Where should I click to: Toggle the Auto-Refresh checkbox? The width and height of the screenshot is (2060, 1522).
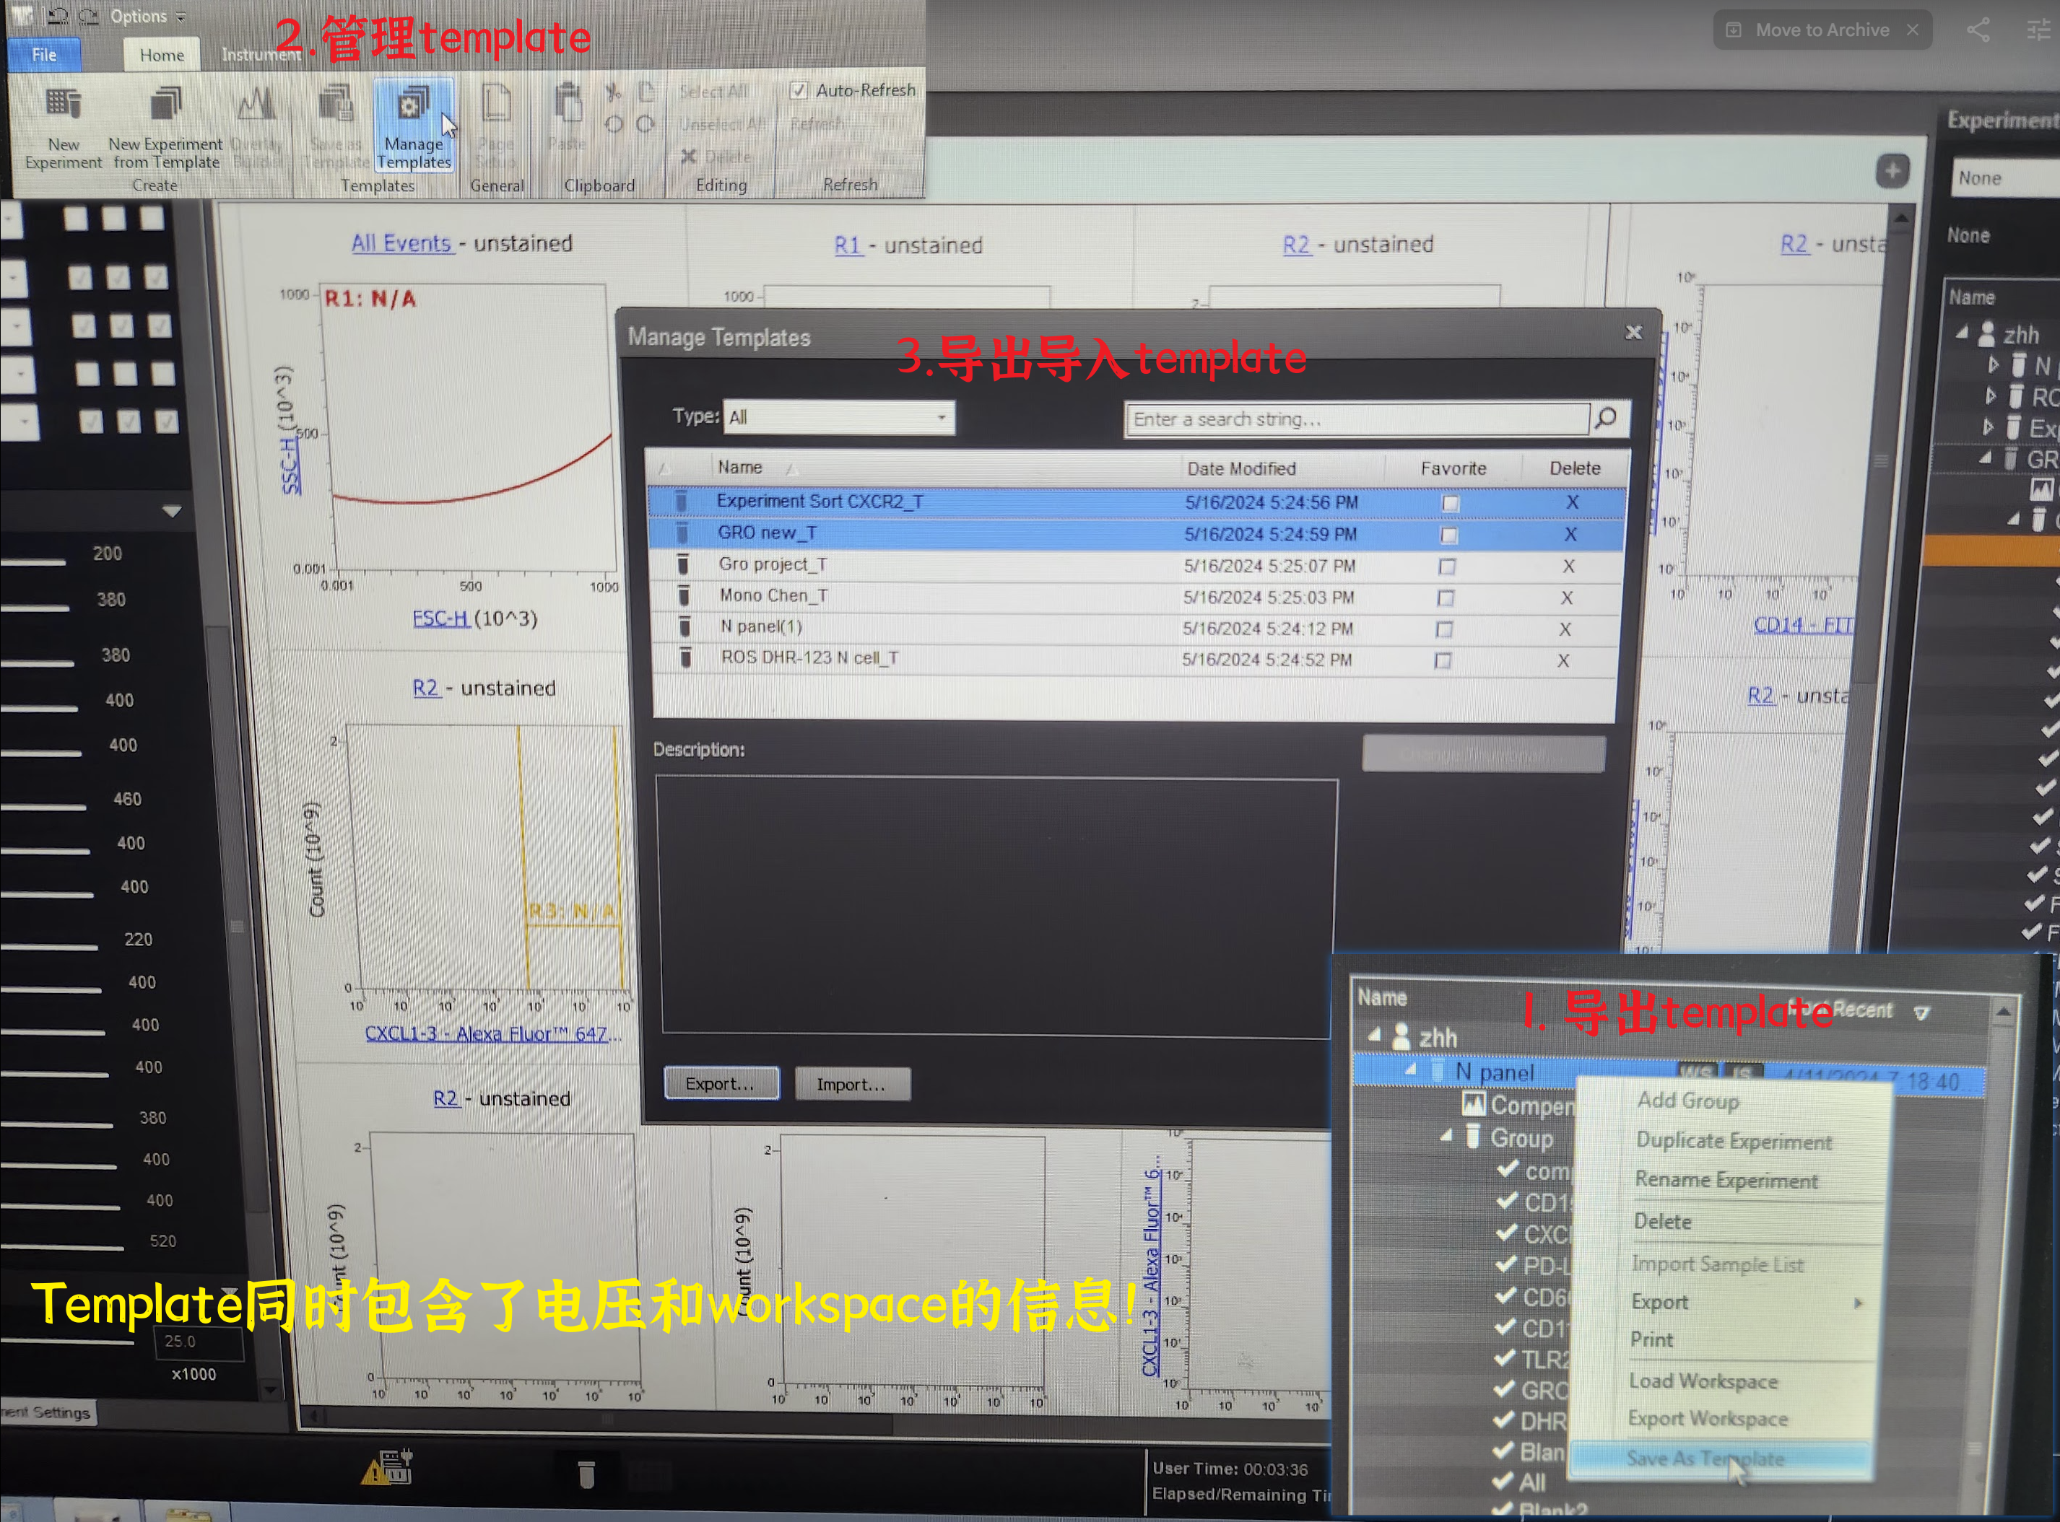tap(798, 90)
